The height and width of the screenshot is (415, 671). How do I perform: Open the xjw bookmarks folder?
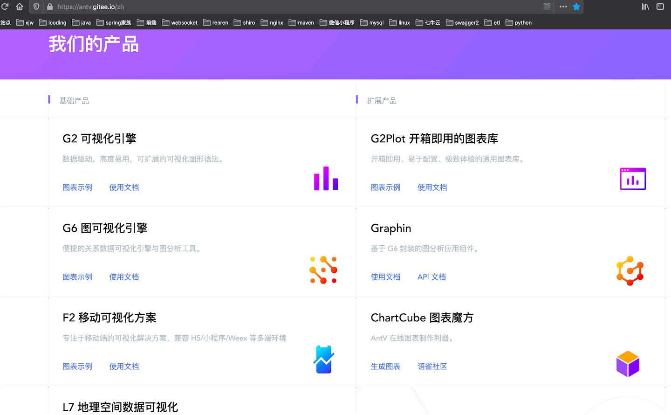[25, 22]
